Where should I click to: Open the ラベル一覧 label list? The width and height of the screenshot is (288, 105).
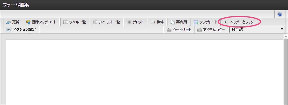74,22
